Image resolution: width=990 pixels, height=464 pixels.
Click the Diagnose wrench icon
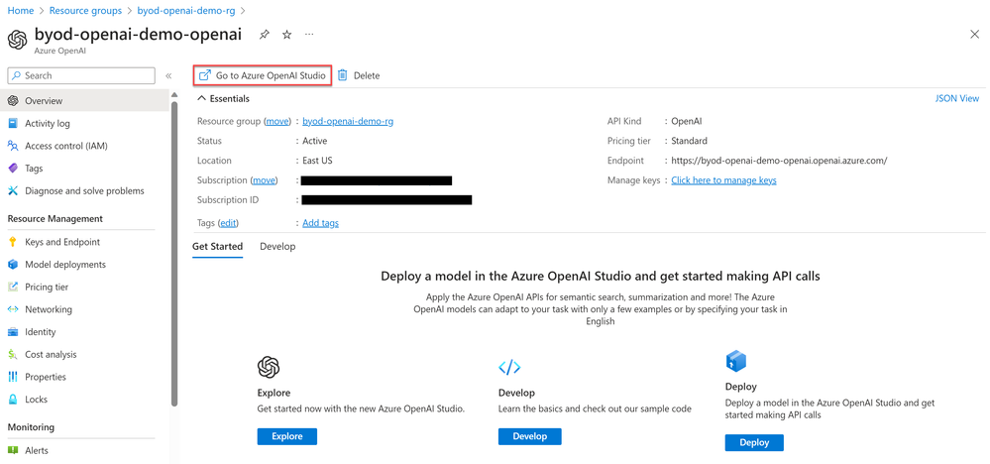tap(13, 190)
